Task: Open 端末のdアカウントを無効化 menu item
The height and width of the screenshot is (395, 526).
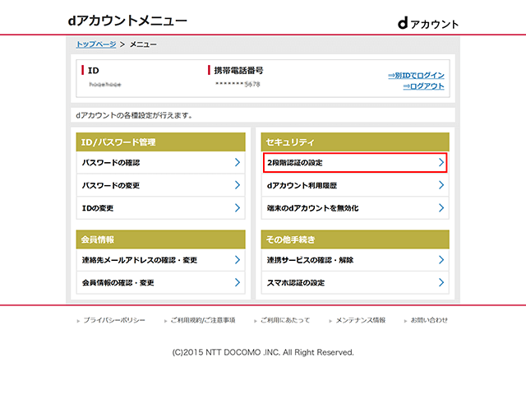Action: [x=355, y=208]
